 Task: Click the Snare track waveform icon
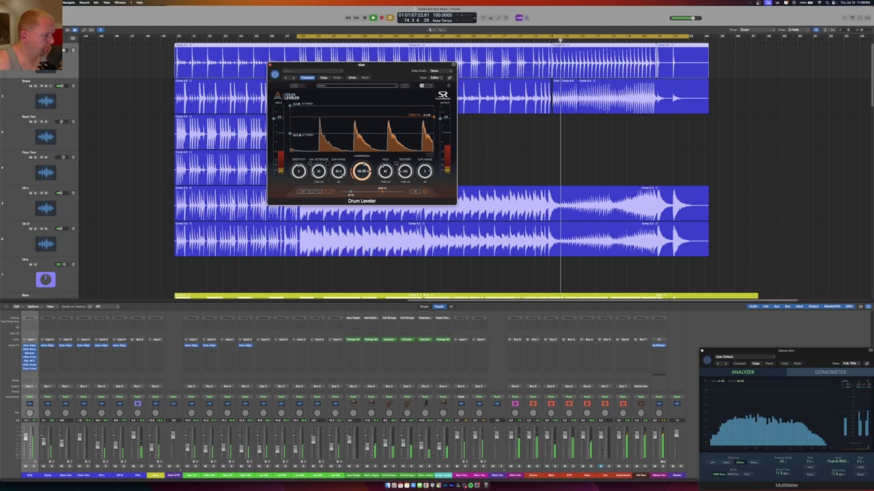[x=46, y=102]
